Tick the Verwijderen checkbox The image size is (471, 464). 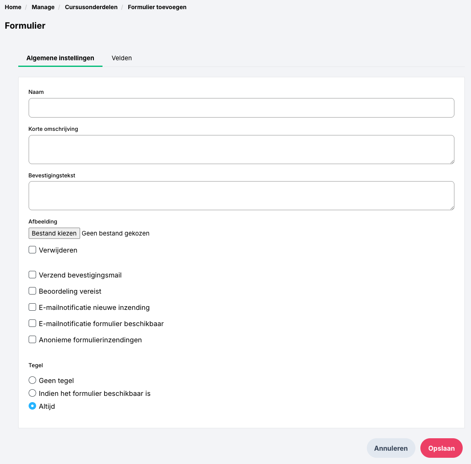click(32, 250)
